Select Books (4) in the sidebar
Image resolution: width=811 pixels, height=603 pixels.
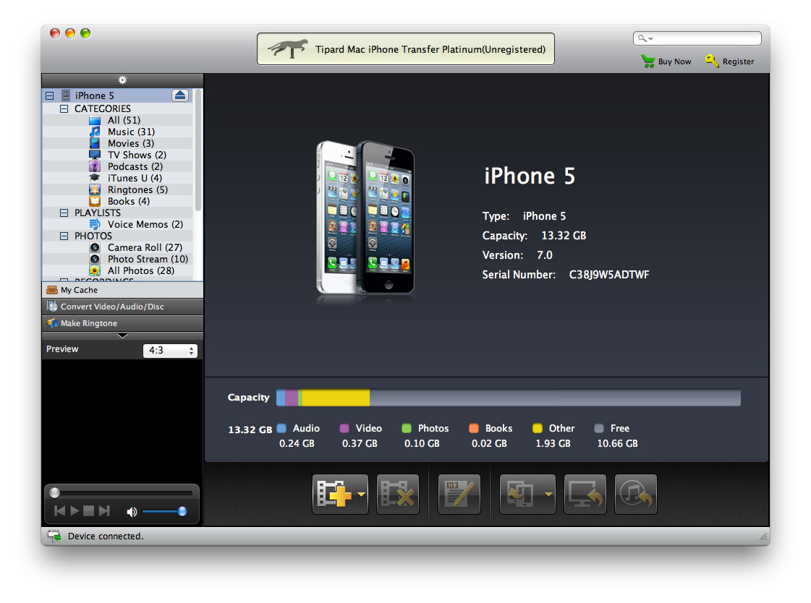pyautogui.click(x=128, y=201)
